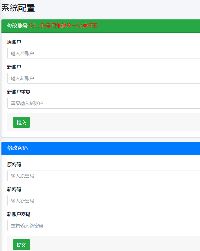Click the 新账户密码 field label
Viewport: 200px width, 251px height.
[19, 214]
